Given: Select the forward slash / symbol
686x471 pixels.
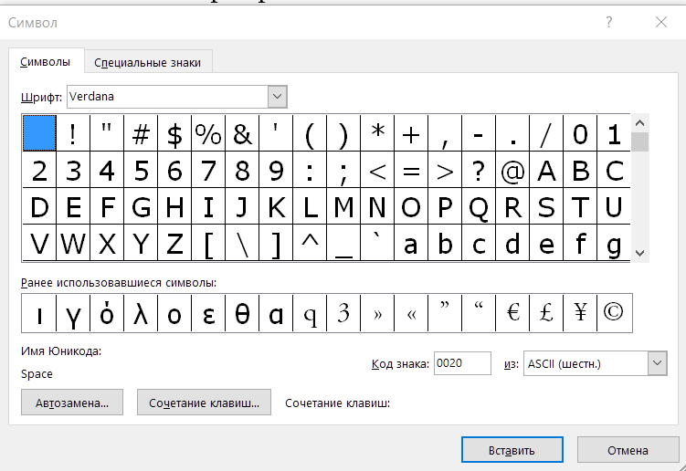Looking at the screenshot, I should pyautogui.click(x=546, y=133).
